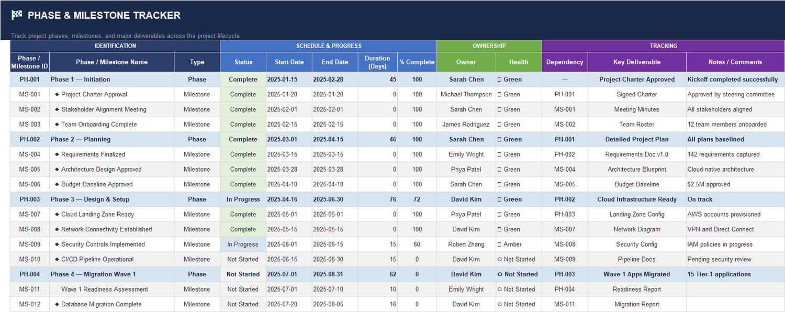Click the End Date column header
Viewport: 785px width, 312px height.
pos(335,62)
